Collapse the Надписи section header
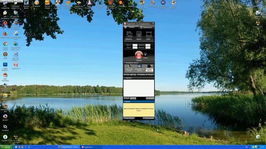Viewport: 266px width, 149px height. (x=139, y=78)
